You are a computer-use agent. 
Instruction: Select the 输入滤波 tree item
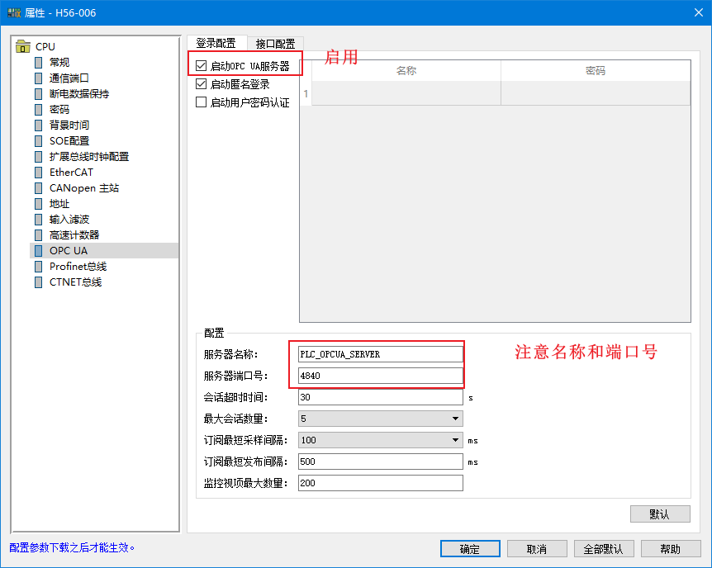[x=69, y=220]
